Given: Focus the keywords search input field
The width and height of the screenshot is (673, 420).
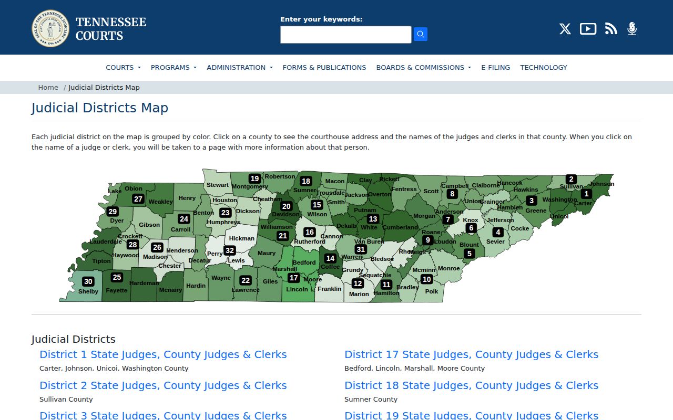Looking at the screenshot, I should click(345, 35).
